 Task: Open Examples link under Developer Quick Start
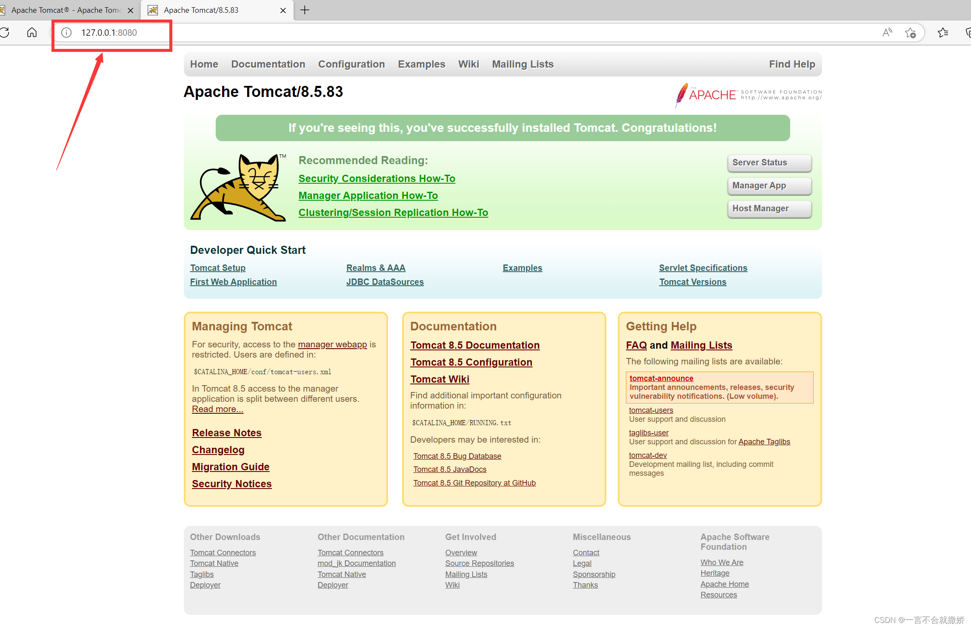click(x=523, y=268)
